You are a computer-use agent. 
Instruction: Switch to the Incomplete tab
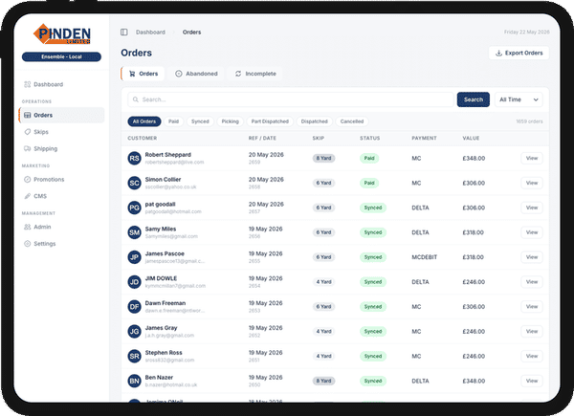pyautogui.click(x=255, y=74)
